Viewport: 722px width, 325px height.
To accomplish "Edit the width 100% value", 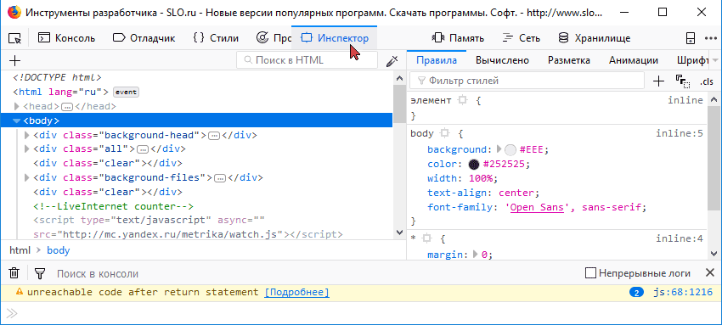I will click(x=480, y=178).
